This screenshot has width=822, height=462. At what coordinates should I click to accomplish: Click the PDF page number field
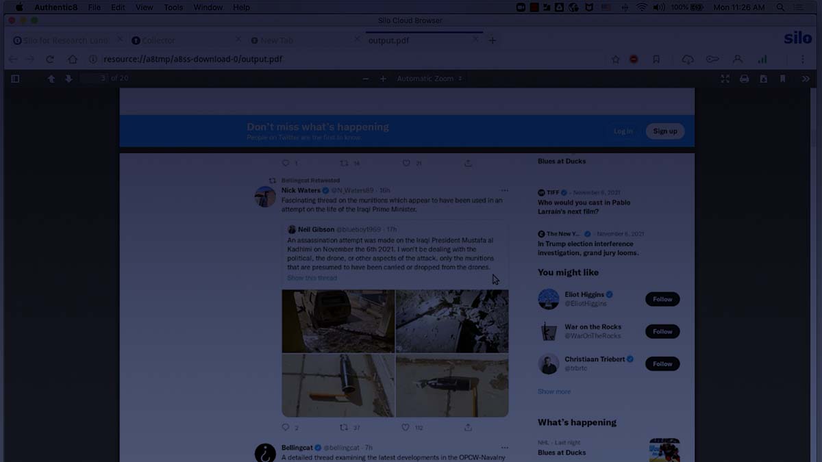pyautogui.click(x=94, y=79)
